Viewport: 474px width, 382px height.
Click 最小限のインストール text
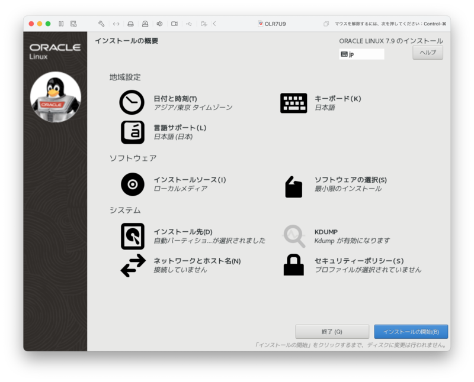tap(348, 189)
